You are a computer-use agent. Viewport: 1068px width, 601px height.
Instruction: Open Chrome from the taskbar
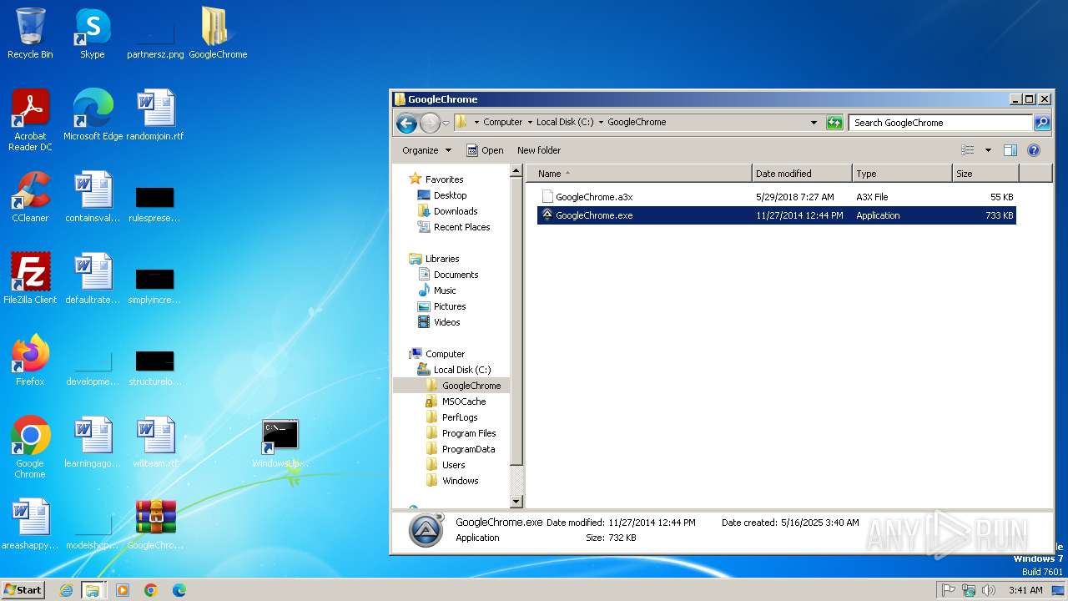(x=151, y=590)
